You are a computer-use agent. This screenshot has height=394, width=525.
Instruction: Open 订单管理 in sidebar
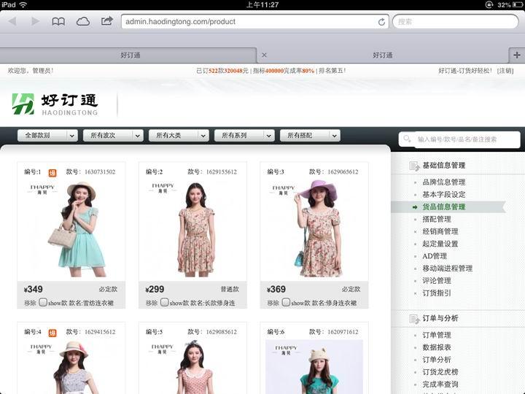coord(437,335)
